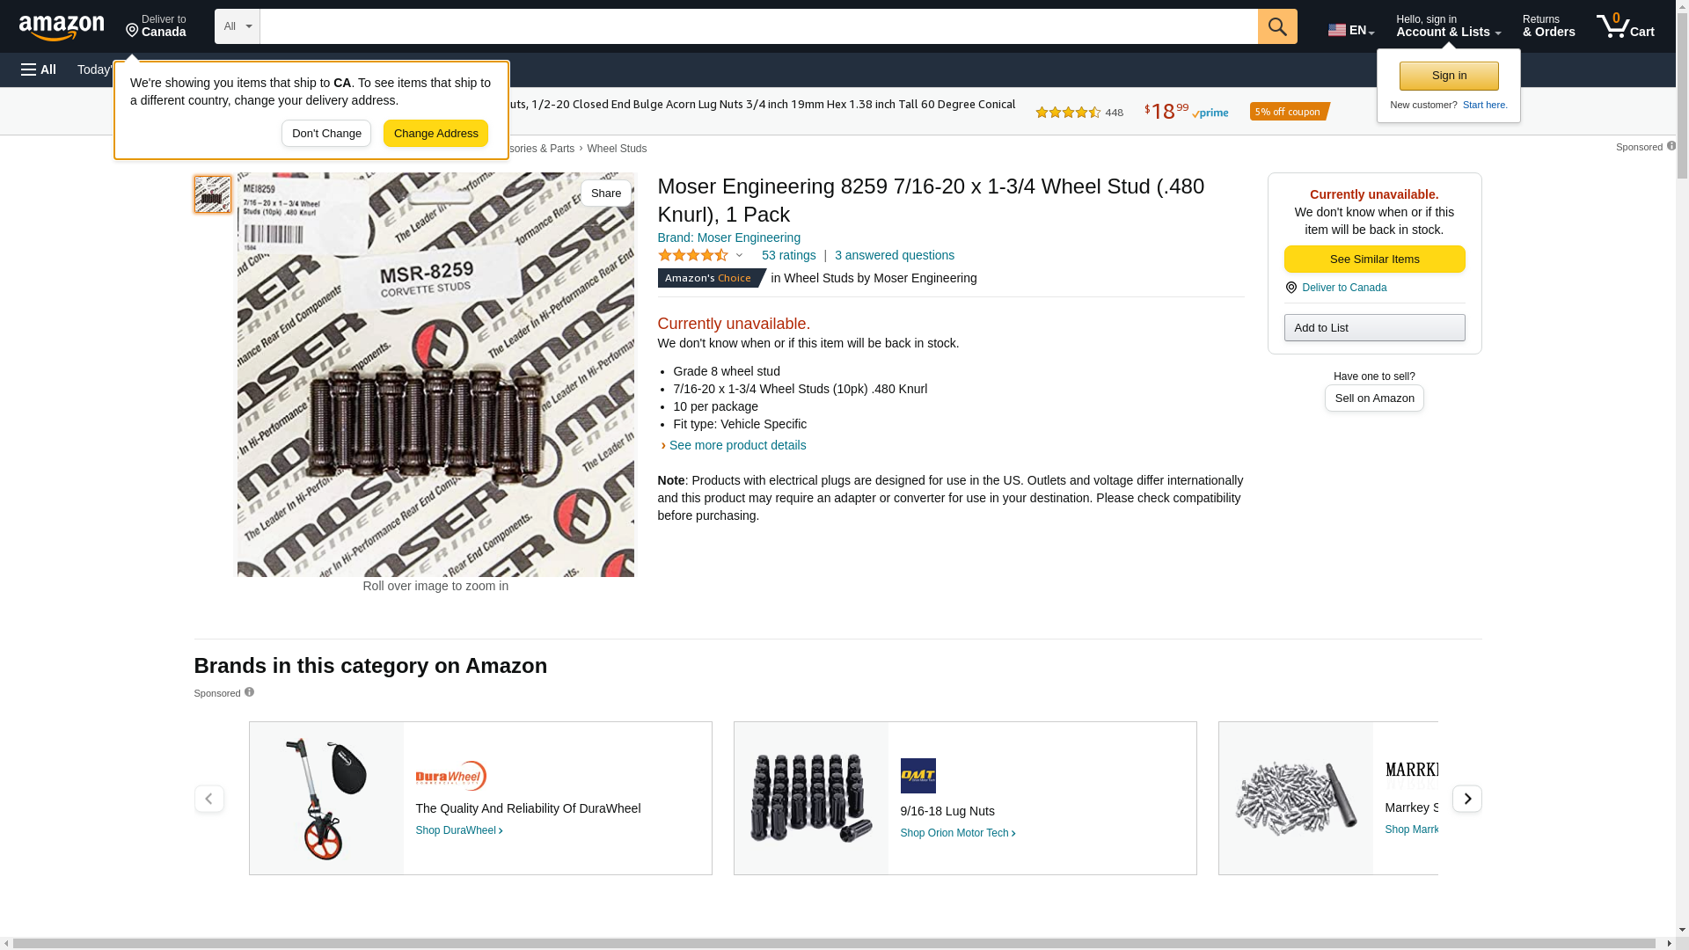This screenshot has height=950, width=1689.
Task: Click the yellow Sign in button
Action: coord(1449,76)
